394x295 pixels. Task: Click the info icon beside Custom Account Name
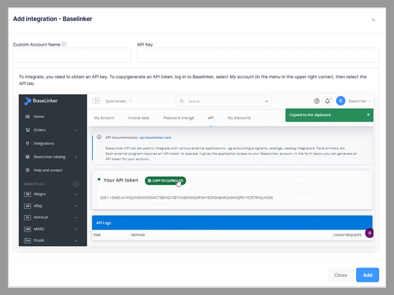[64, 45]
